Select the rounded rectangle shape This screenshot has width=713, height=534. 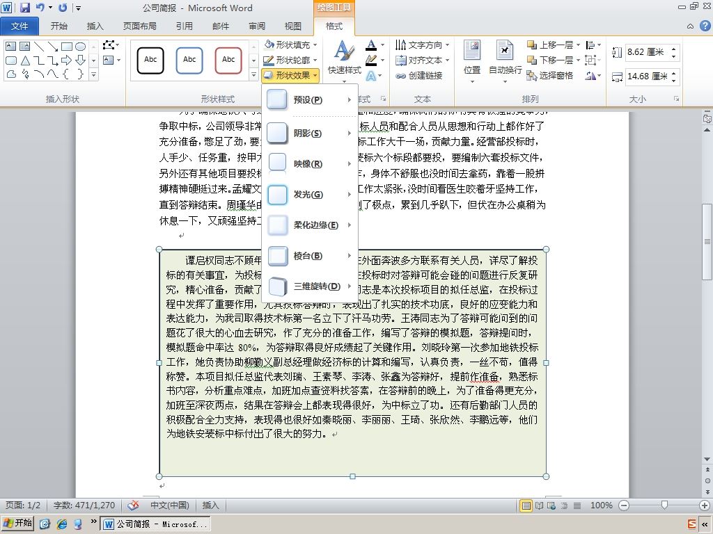pos(11,60)
